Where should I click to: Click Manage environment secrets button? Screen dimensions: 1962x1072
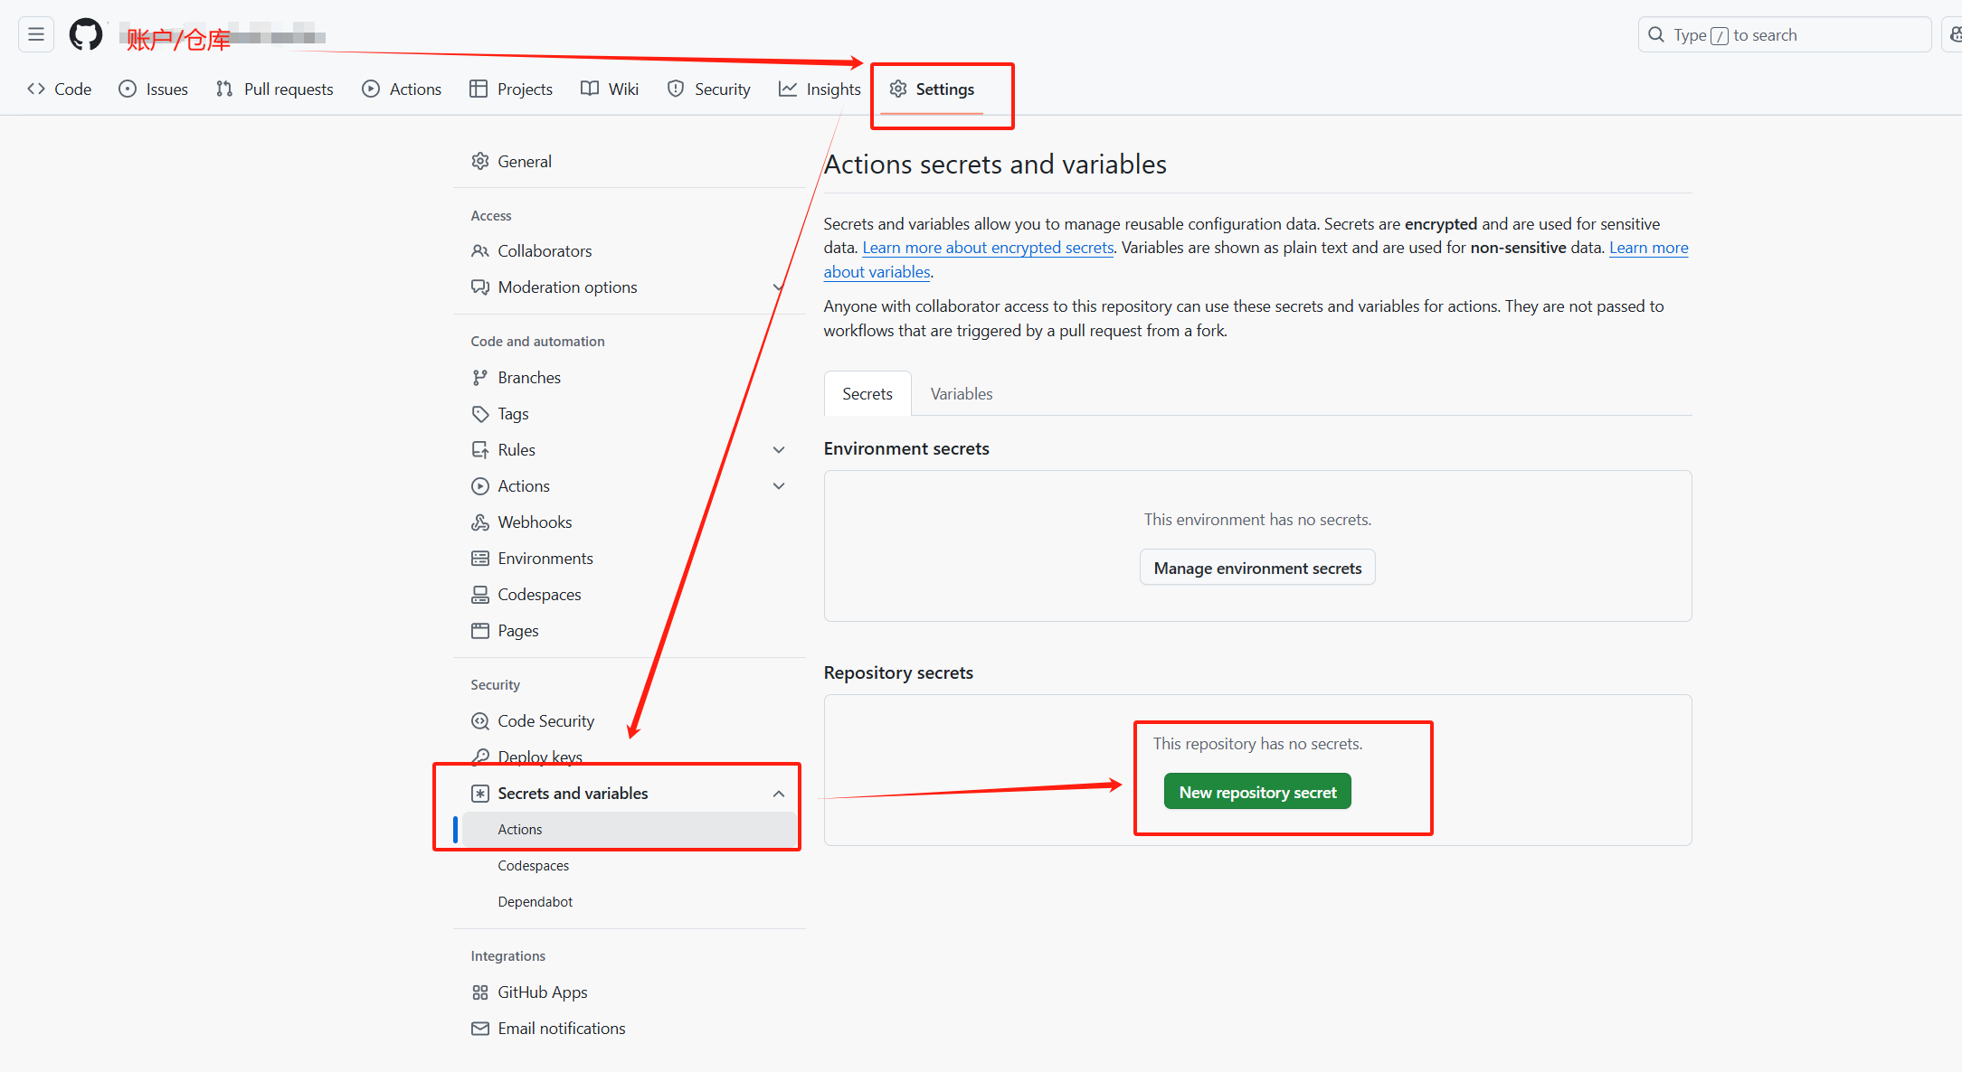(x=1256, y=568)
